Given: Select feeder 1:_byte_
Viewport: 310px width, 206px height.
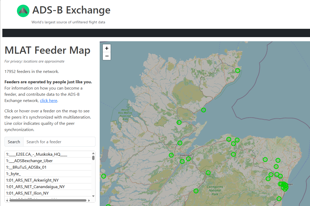Looking at the screenshot, I should point(48,174).
